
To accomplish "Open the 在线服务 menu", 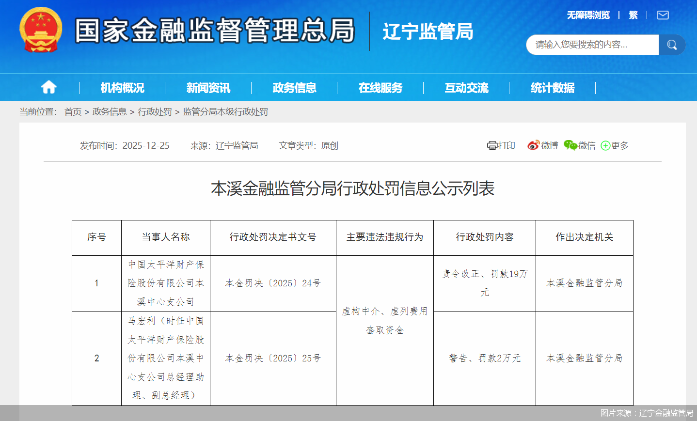I will point(380,88).
